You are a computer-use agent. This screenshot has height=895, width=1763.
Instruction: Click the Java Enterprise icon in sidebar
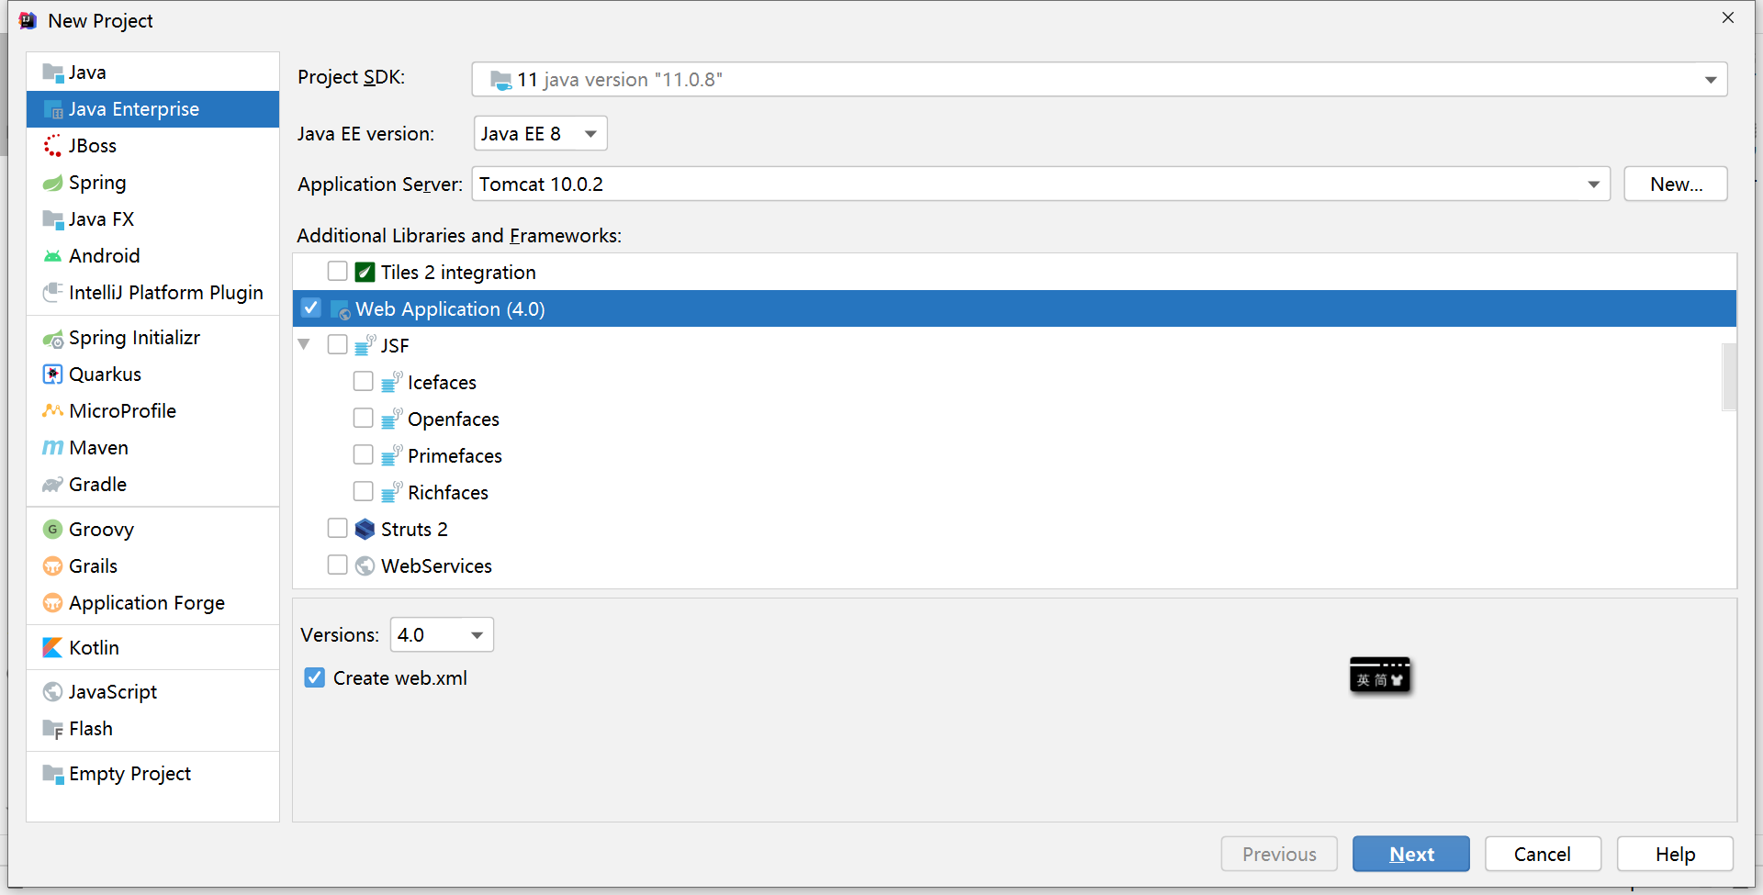53,109
